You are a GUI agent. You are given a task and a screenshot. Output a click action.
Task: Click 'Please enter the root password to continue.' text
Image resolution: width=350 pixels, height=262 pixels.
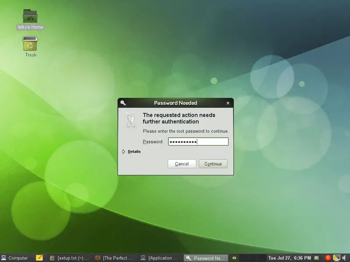point(185,131)
